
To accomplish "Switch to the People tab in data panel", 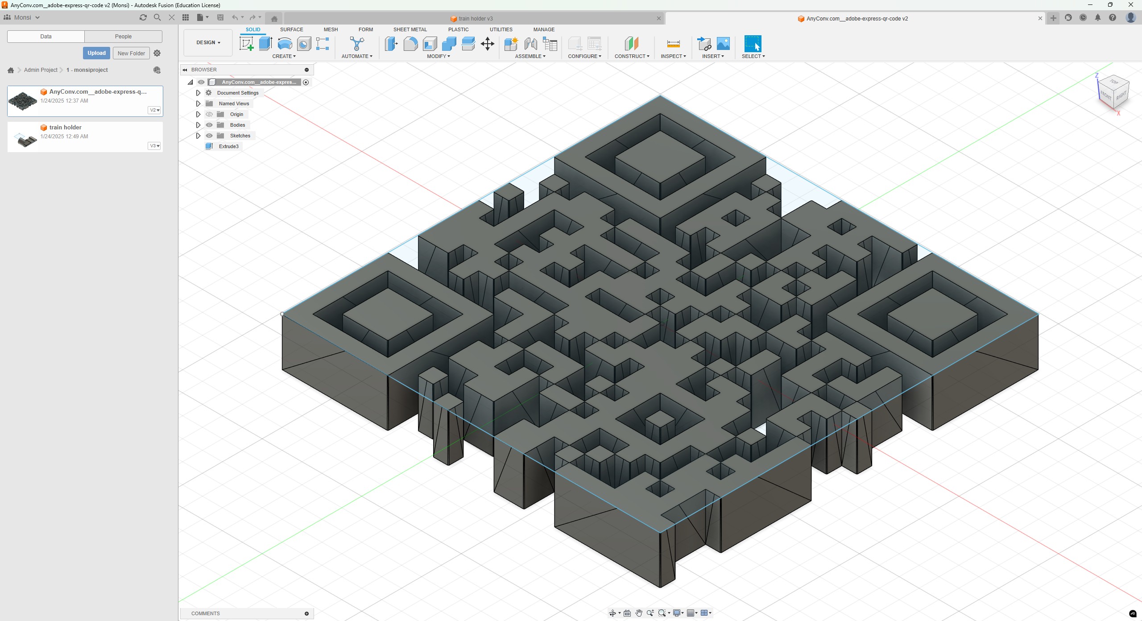I will click(x=123, y=37).
